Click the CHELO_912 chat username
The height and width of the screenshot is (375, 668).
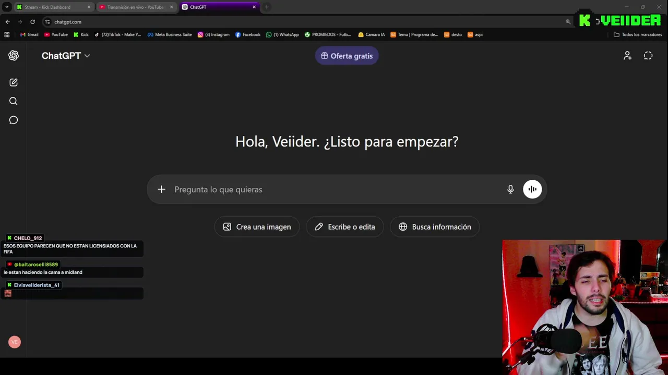click(x=28, y=238)
